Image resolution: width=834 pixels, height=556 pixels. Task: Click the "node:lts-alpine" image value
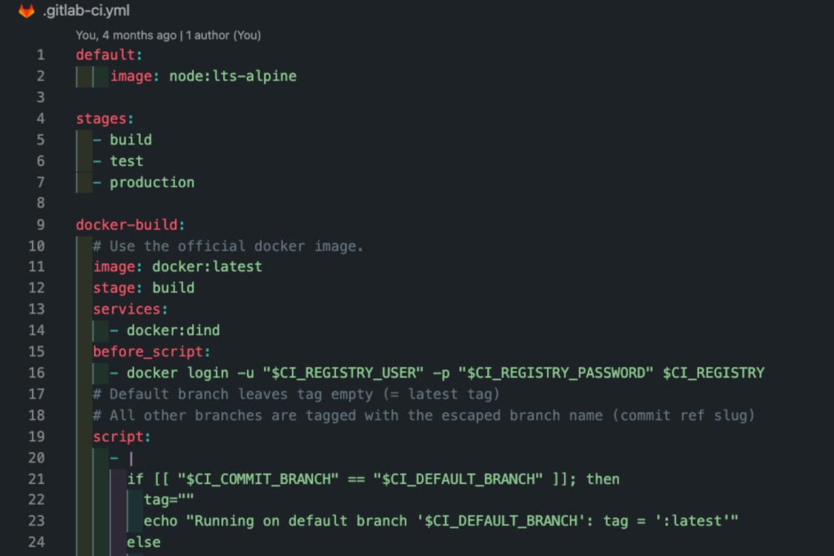pyautogui.click(x=233, y=76)
